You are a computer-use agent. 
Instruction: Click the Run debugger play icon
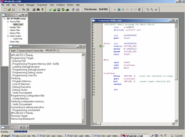click(115, 10)
